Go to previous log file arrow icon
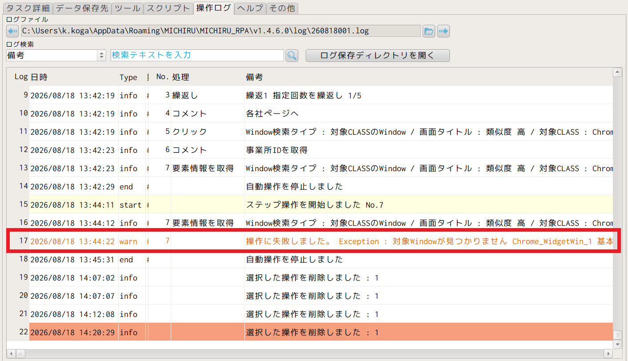 [x=12, y=31]
